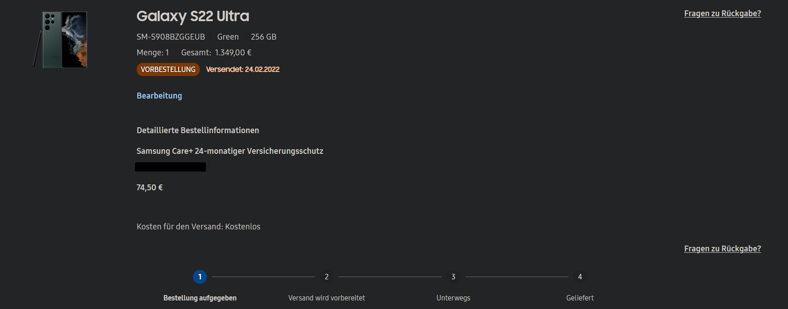
Task: Open Fragen zu Rückgabe link beside product title
Action: [722, 13]
